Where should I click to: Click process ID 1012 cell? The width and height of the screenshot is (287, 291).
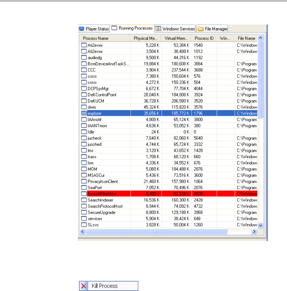[x=198, y=52]
